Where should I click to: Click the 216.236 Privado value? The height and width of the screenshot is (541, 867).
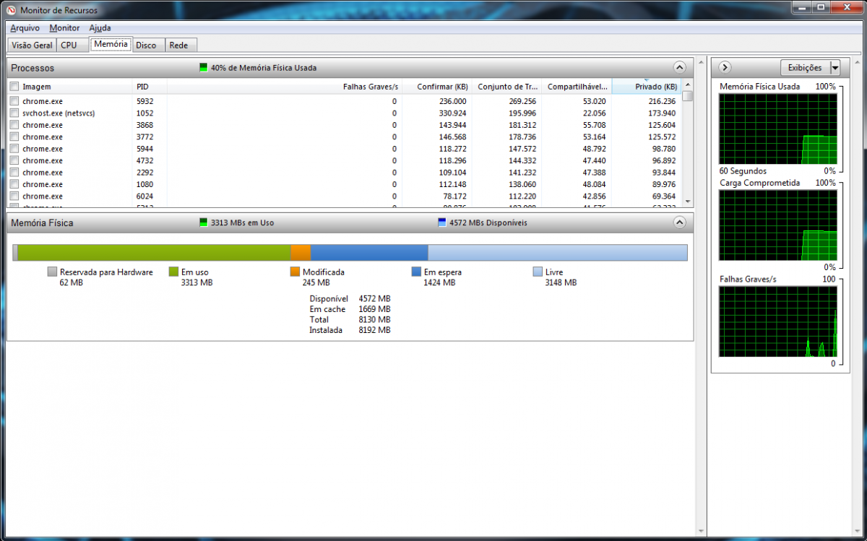tap(662, 102)
